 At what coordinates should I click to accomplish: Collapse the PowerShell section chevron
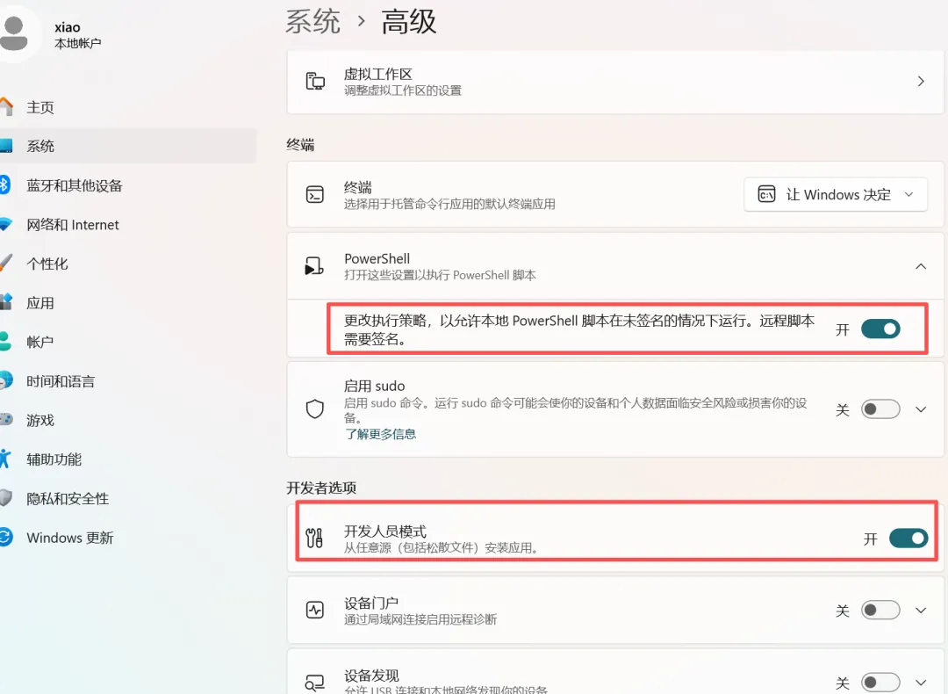(920, 266)
